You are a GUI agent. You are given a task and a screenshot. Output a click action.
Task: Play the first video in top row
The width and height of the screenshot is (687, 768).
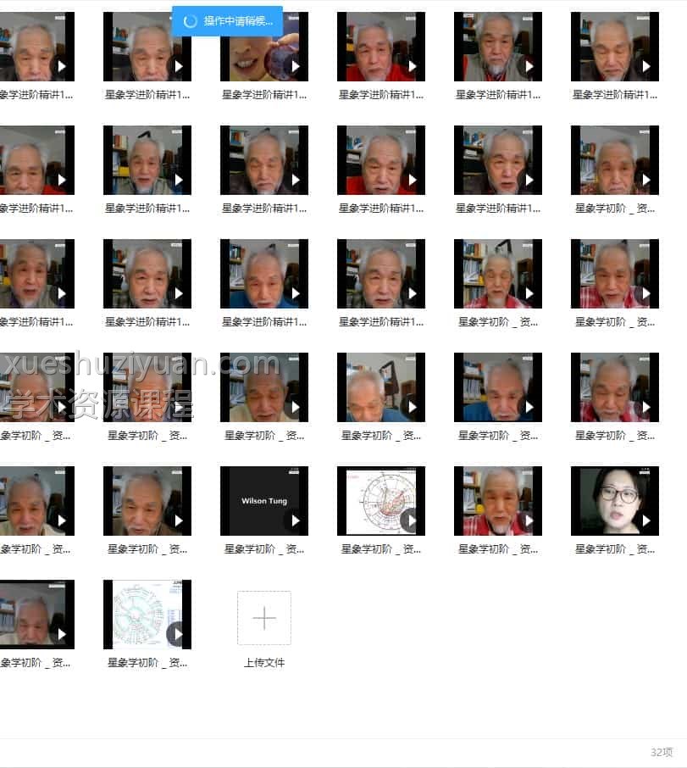61,66
